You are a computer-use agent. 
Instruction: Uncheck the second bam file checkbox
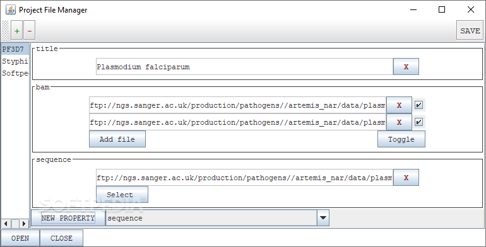click(x=418, y=122)
